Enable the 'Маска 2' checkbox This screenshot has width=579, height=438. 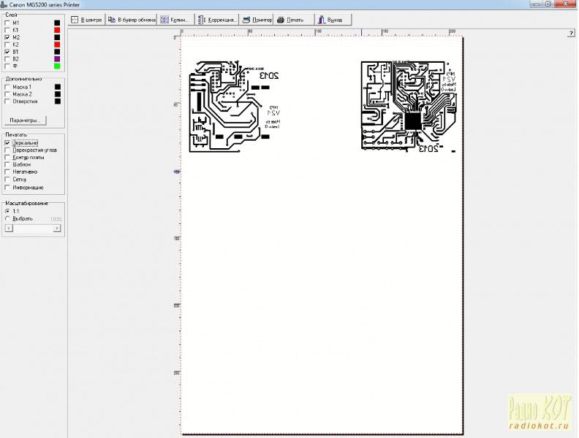click(x=7, y=94)
